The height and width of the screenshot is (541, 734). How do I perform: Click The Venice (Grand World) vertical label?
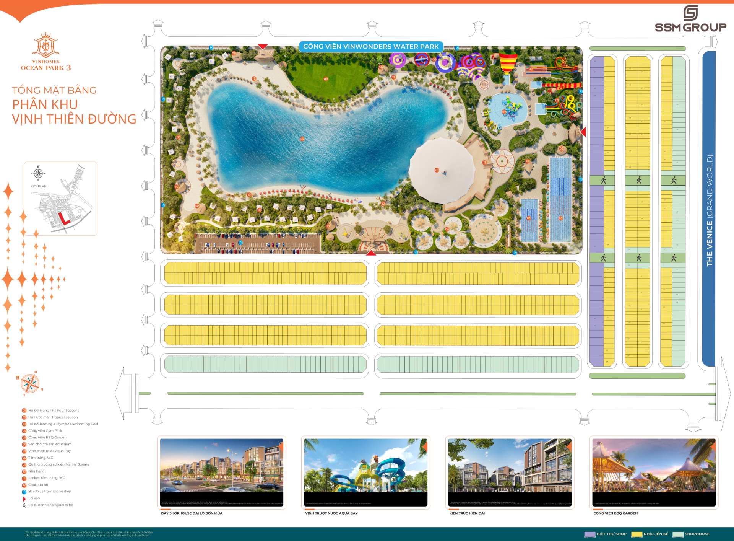(x=710, y=210)
